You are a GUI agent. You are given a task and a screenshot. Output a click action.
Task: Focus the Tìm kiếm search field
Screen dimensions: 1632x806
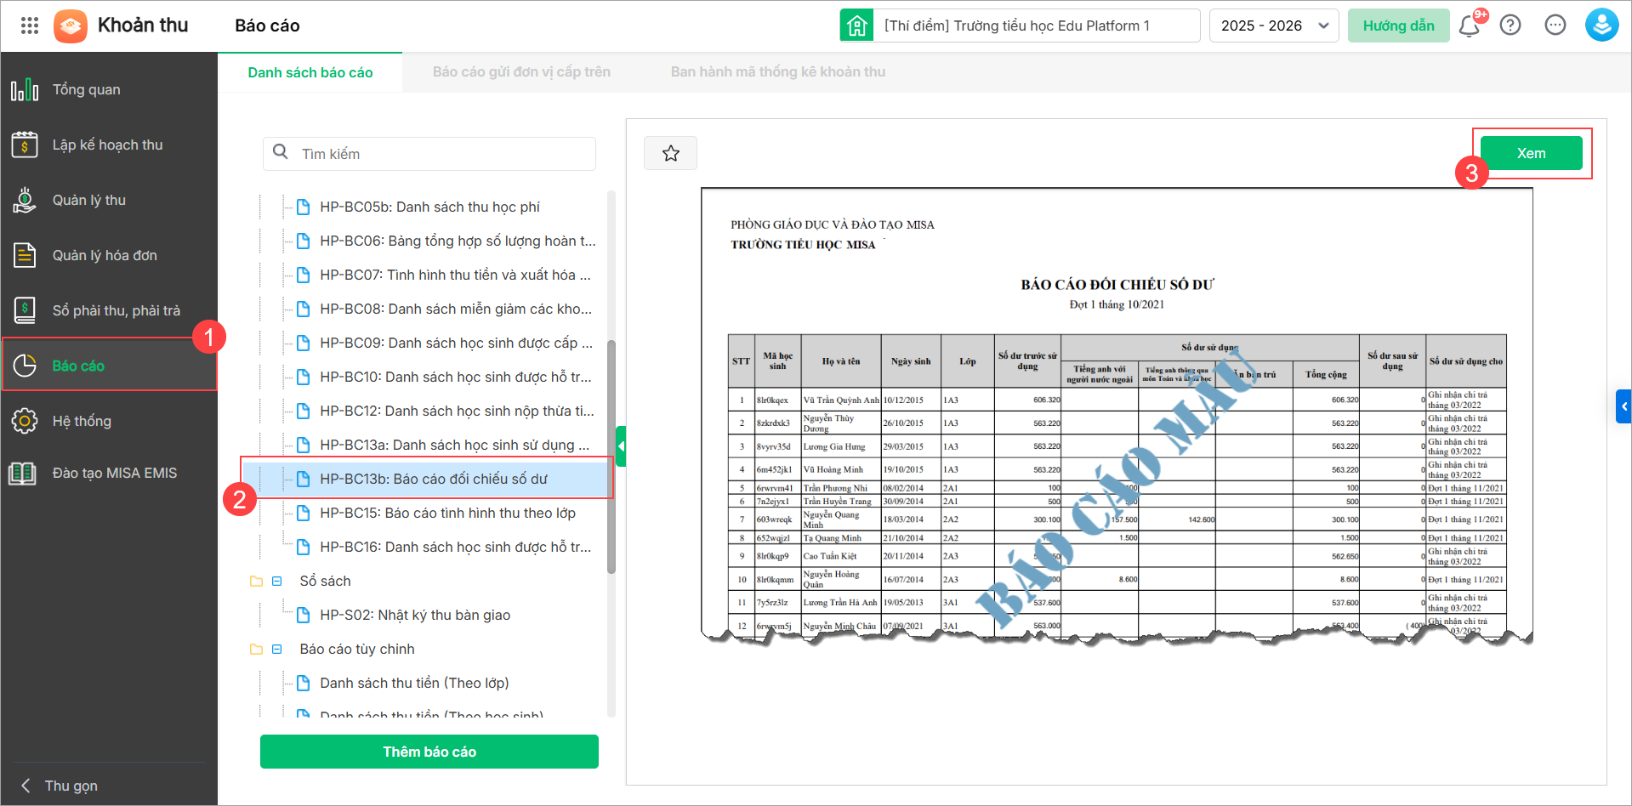click(429, 153)
